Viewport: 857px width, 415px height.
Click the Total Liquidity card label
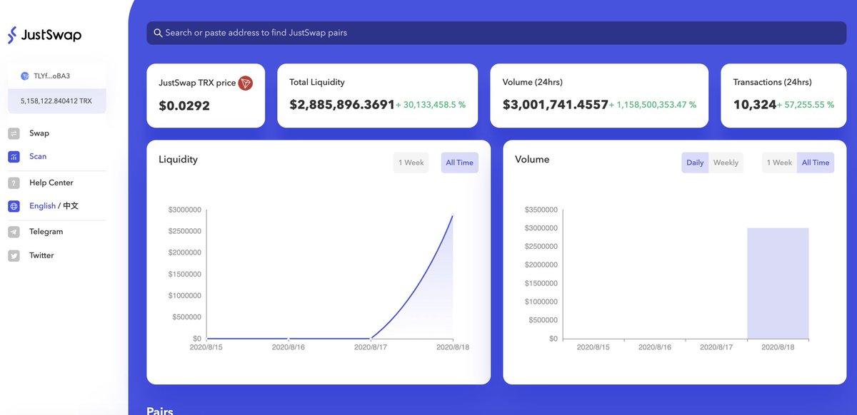coord(317,82)
